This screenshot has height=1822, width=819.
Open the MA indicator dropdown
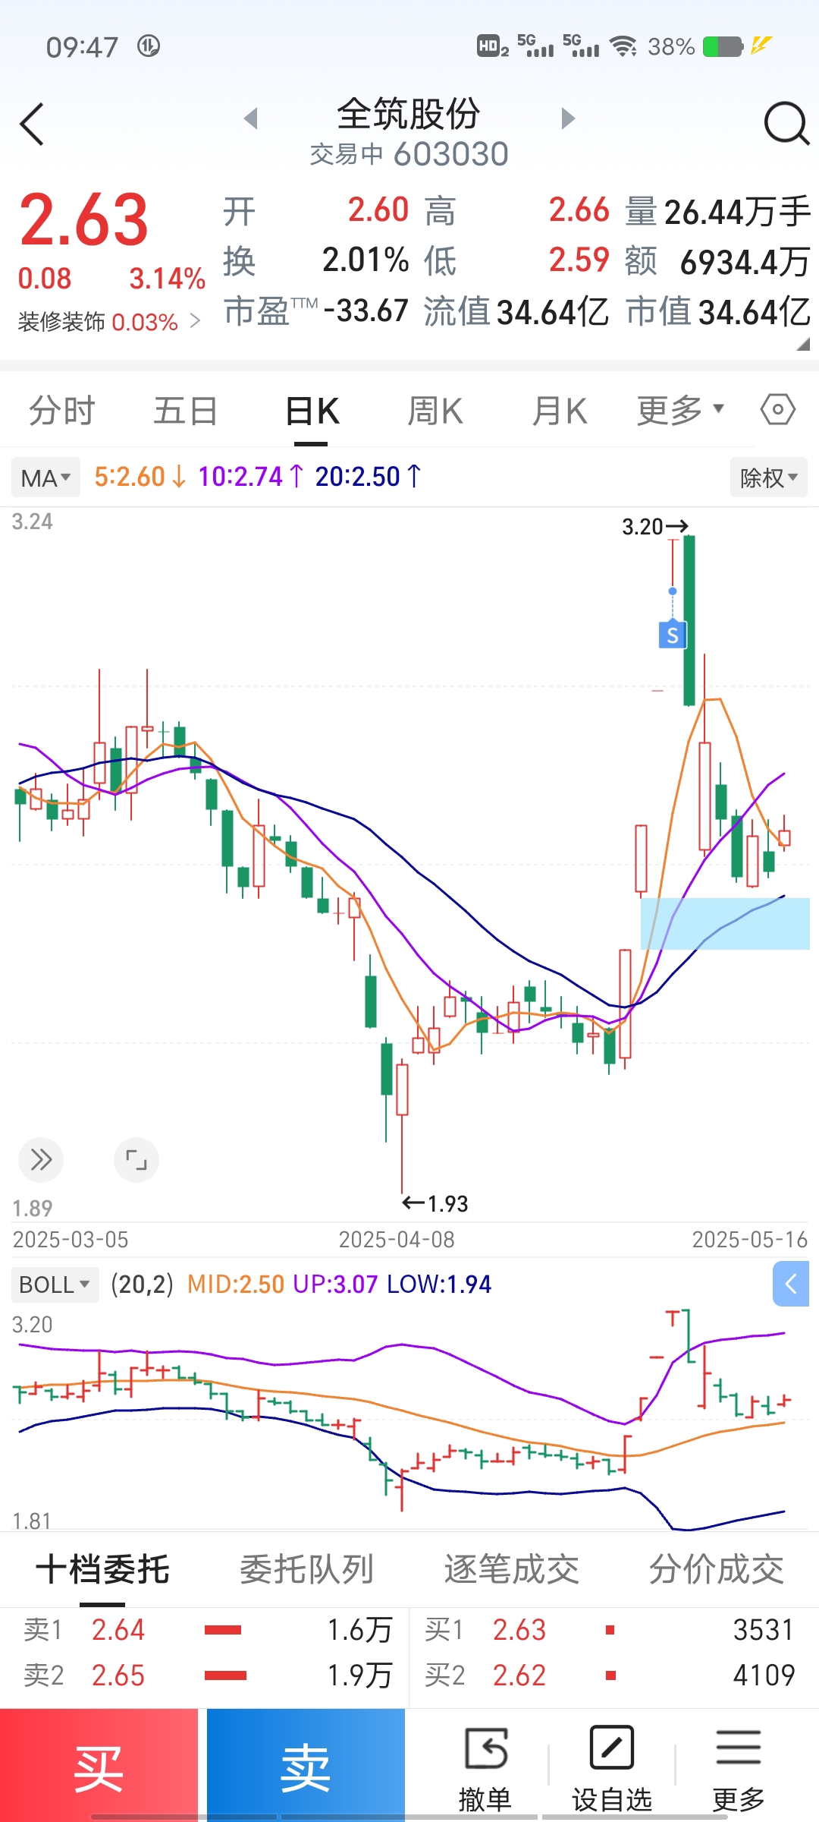[x=45, y=478]
